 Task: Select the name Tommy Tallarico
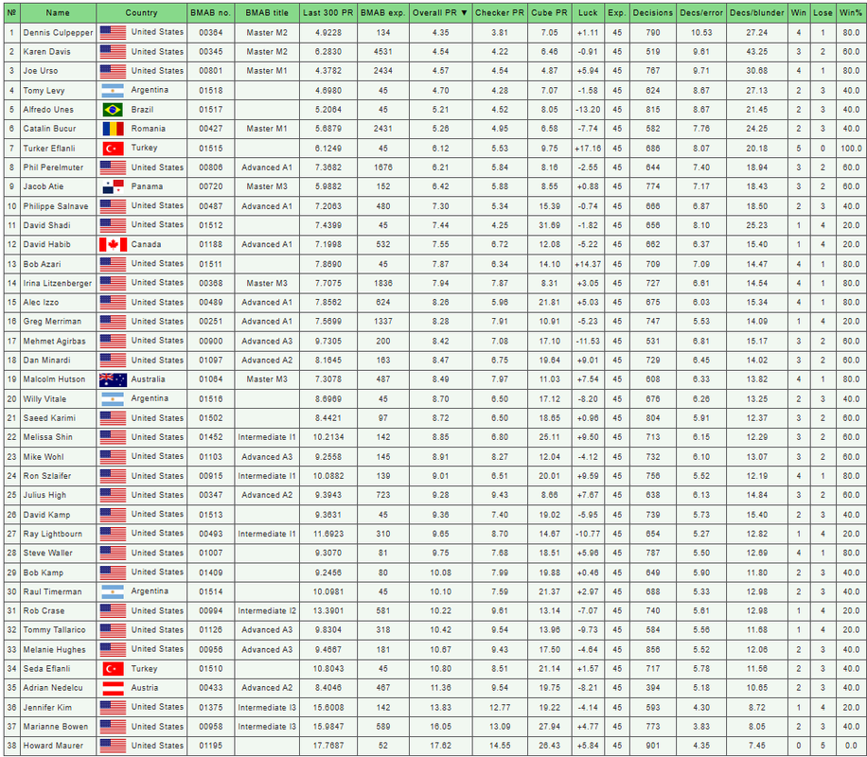coord(54,630)
